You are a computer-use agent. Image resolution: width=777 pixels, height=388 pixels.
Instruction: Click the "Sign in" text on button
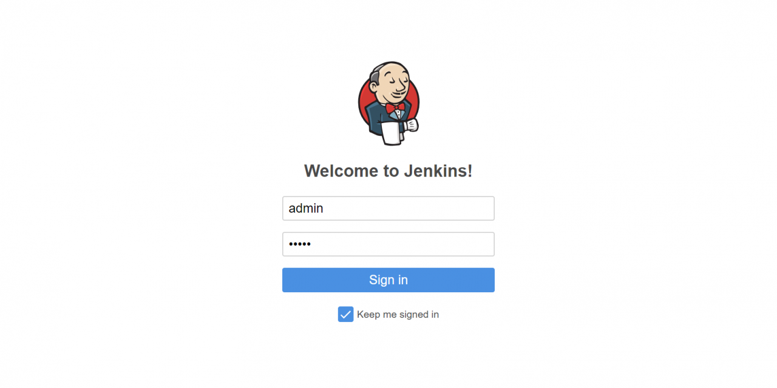click(388, 280)
